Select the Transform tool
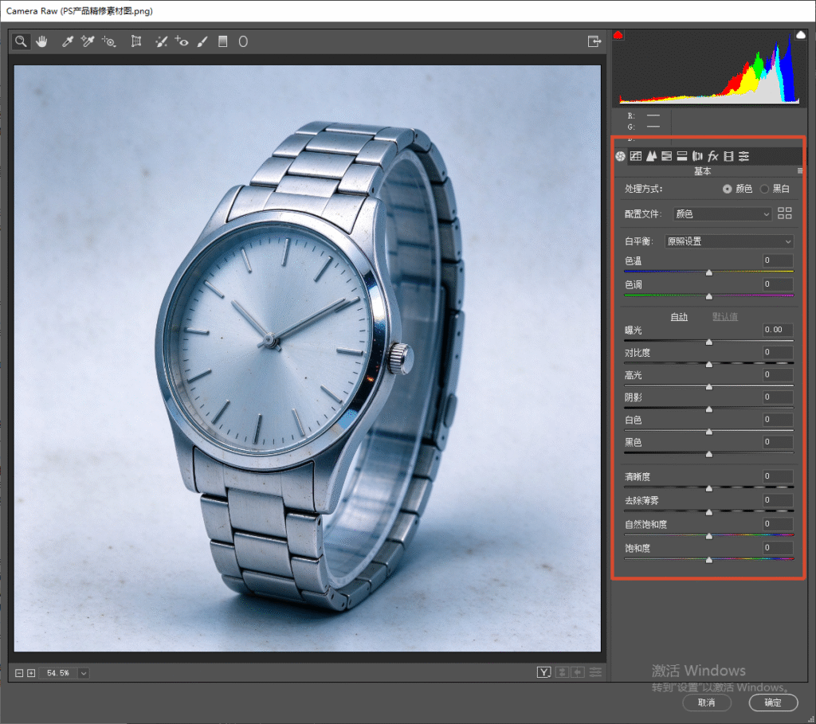This screenshot has height=724, width=816. click(x=135, y=41)
